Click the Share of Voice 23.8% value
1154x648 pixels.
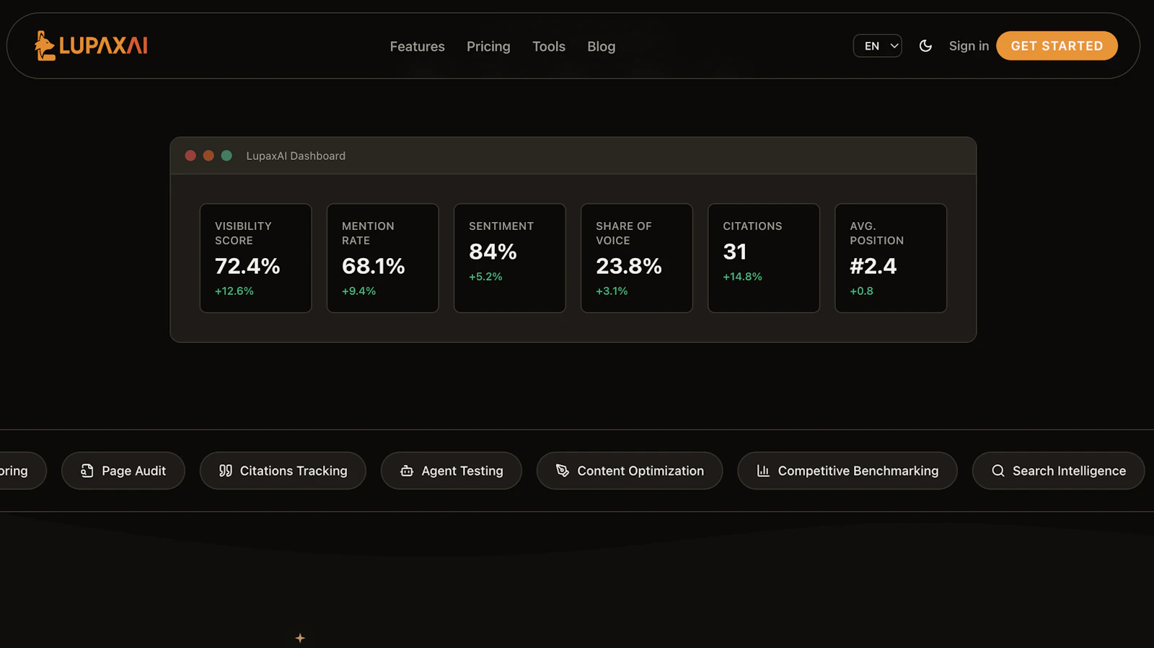[x=629, y=266]
